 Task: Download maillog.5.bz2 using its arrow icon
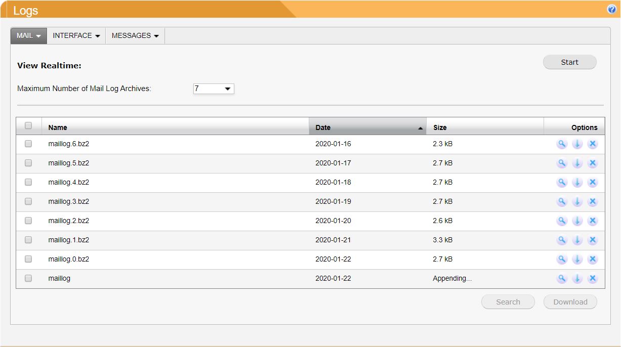click(577, 163)
